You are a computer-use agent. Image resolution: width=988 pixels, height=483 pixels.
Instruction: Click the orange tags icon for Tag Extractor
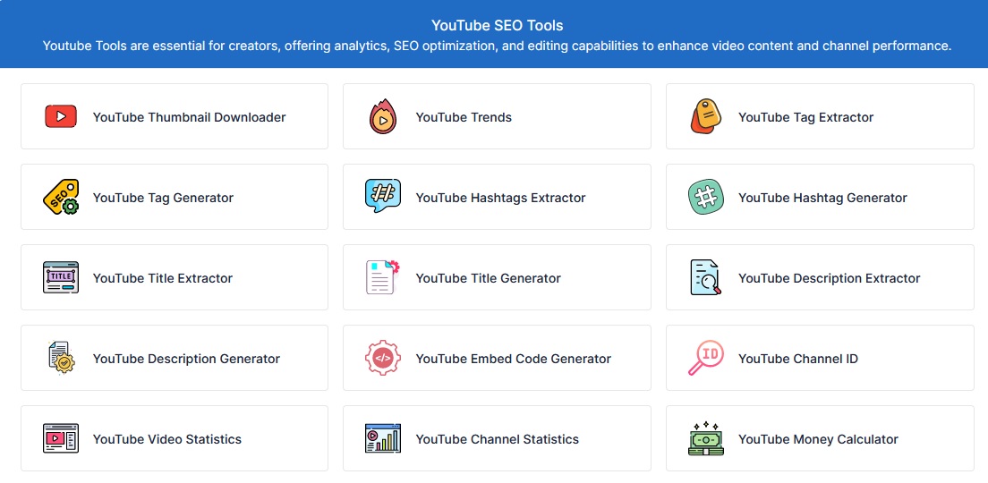(706, 116)
